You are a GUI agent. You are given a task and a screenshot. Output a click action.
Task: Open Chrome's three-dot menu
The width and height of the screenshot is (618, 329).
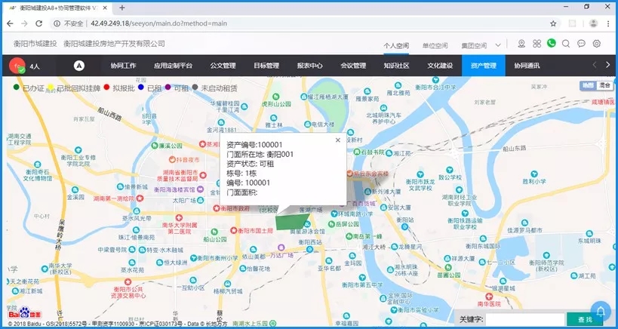[x=608, y=23]
